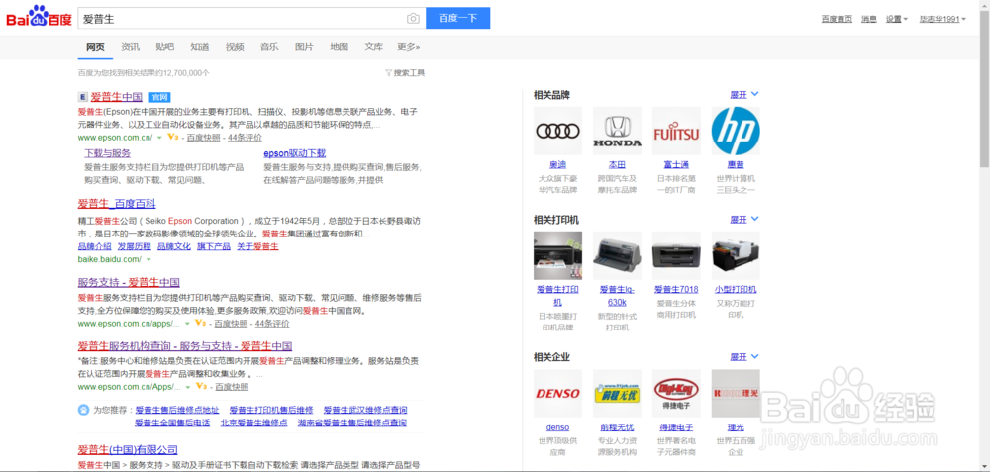Click the page vertical scrollbar
Screen dimensions: 990x472
tap(984, 88)
